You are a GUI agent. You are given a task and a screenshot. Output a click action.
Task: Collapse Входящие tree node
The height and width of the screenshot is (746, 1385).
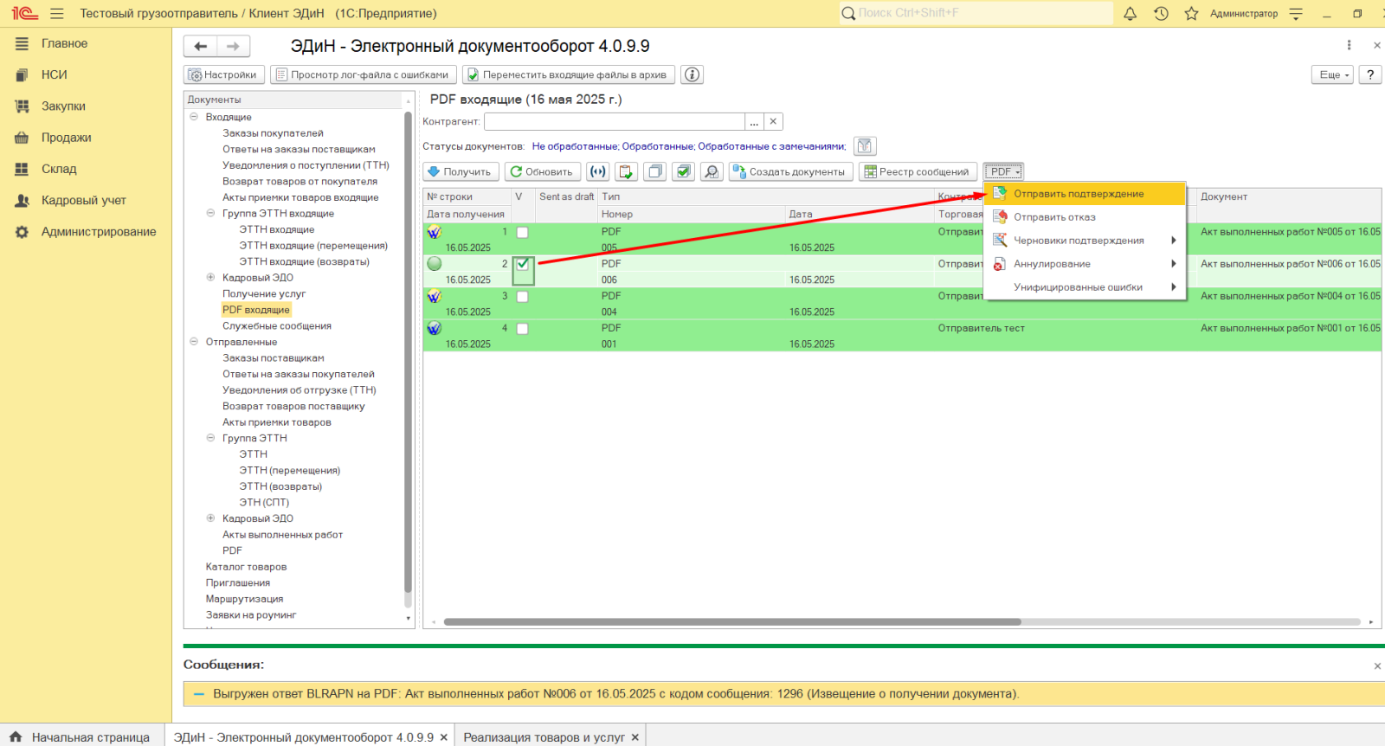pyautogui.click(x=194, y=117)
